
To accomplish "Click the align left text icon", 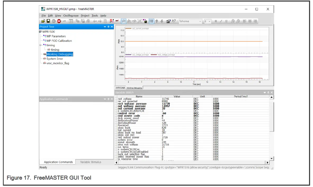I will point(244,21).
